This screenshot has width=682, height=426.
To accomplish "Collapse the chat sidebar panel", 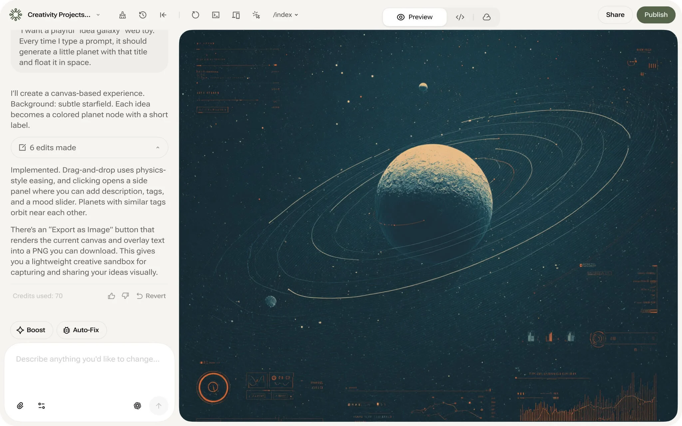I will coord(163,15).
